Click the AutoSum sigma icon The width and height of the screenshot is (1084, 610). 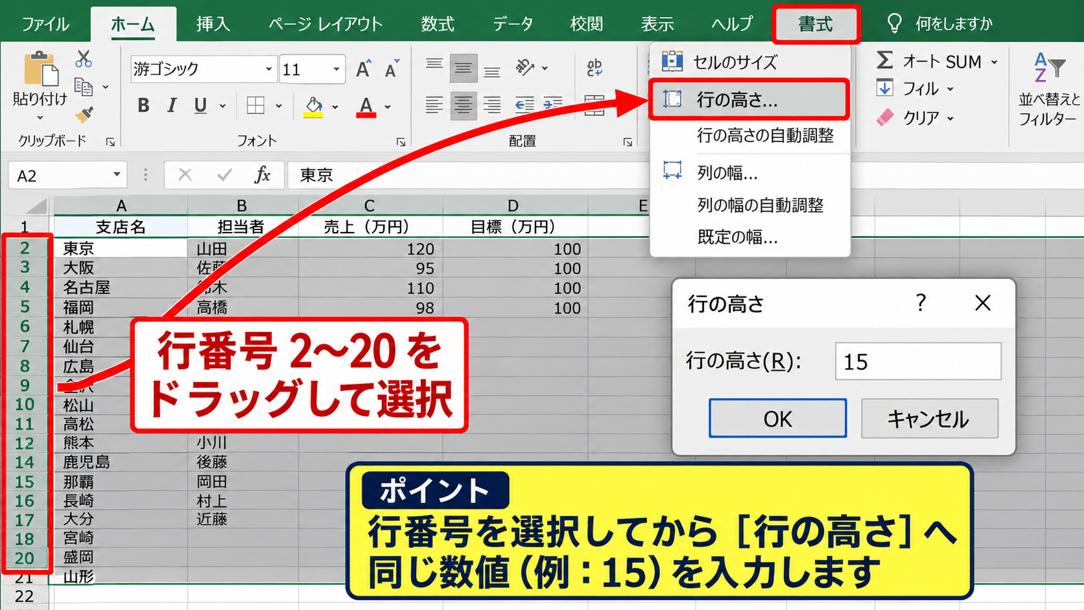[885, 61]
